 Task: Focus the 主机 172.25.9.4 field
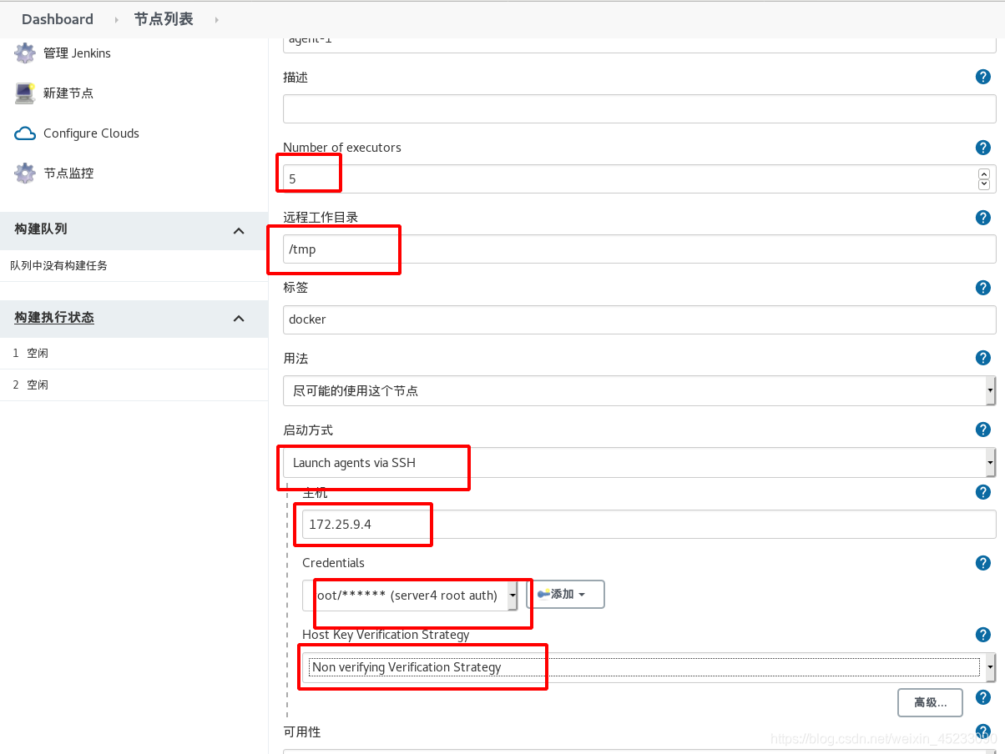[x=649, y=524]
